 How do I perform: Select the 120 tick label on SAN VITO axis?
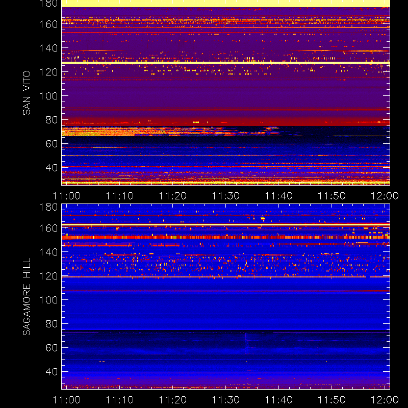pyautogui.click(x=48, y=72)
